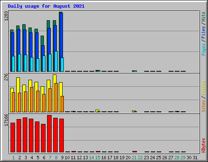The width and height of the screenshot is (208, 162).
Task: Click day 30 on the date axis
Action: tap(189, 158)
